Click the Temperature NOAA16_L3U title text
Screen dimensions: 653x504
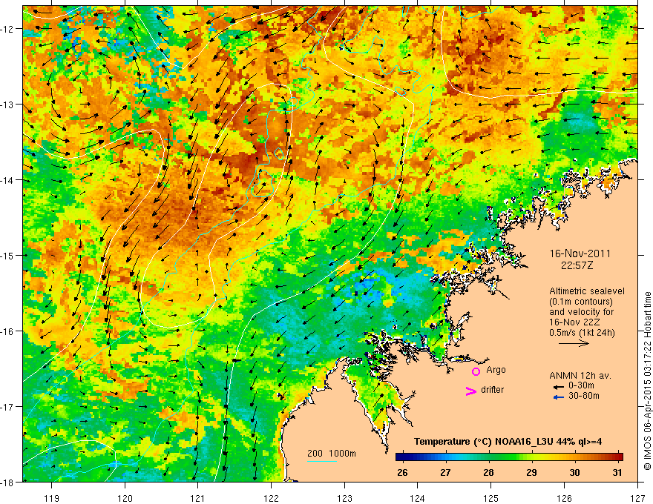[x=508, y=442]
